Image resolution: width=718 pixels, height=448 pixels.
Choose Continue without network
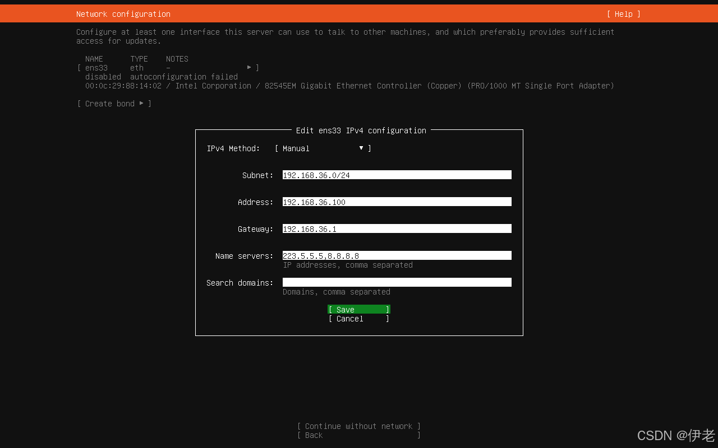point(358,426)
